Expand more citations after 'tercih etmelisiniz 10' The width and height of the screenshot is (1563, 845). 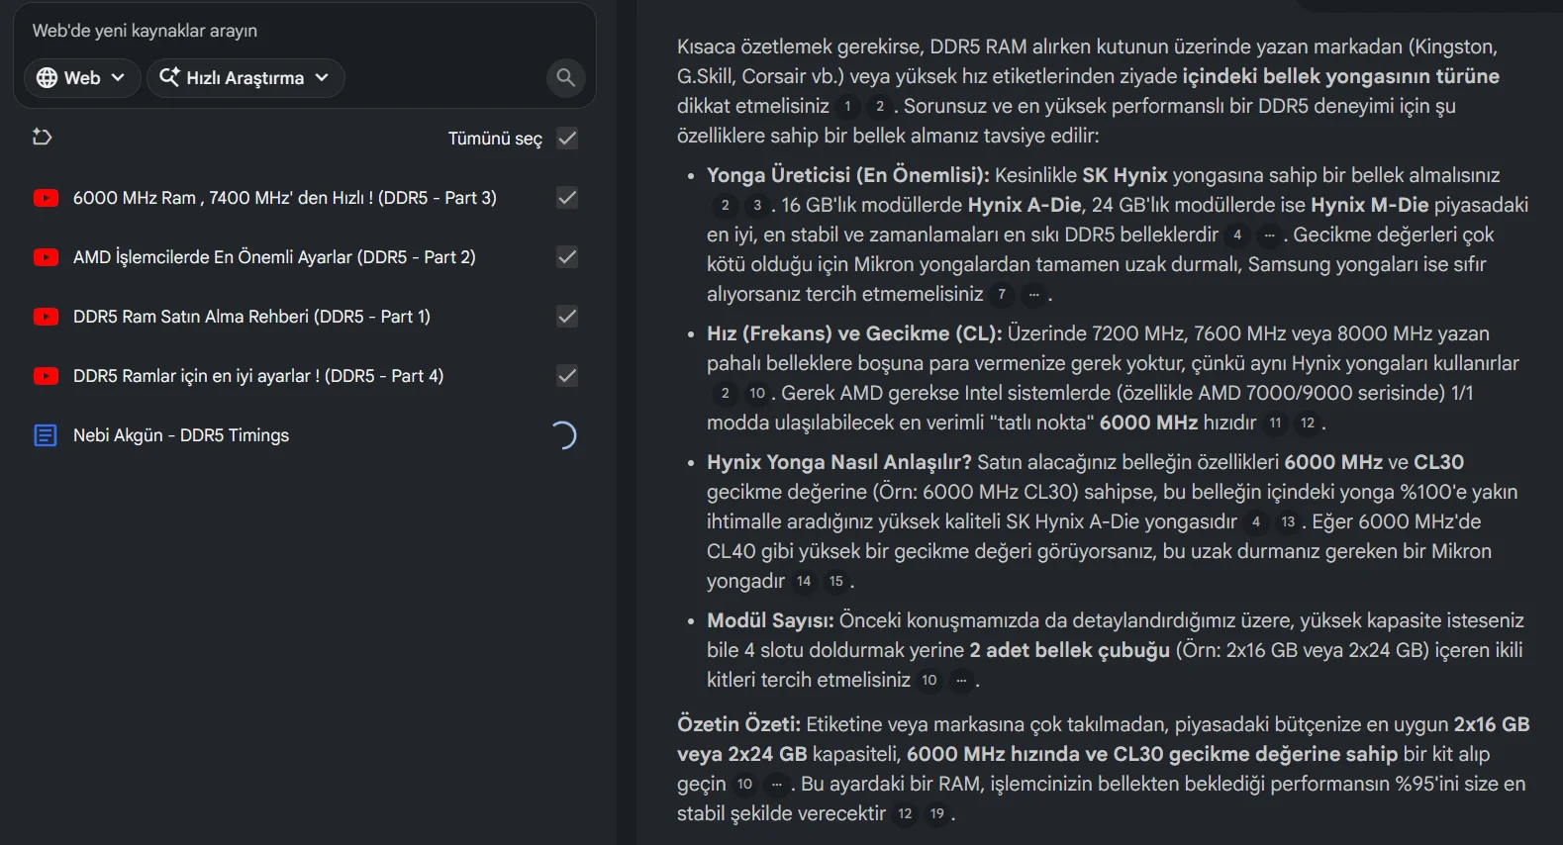click(961, 681)
